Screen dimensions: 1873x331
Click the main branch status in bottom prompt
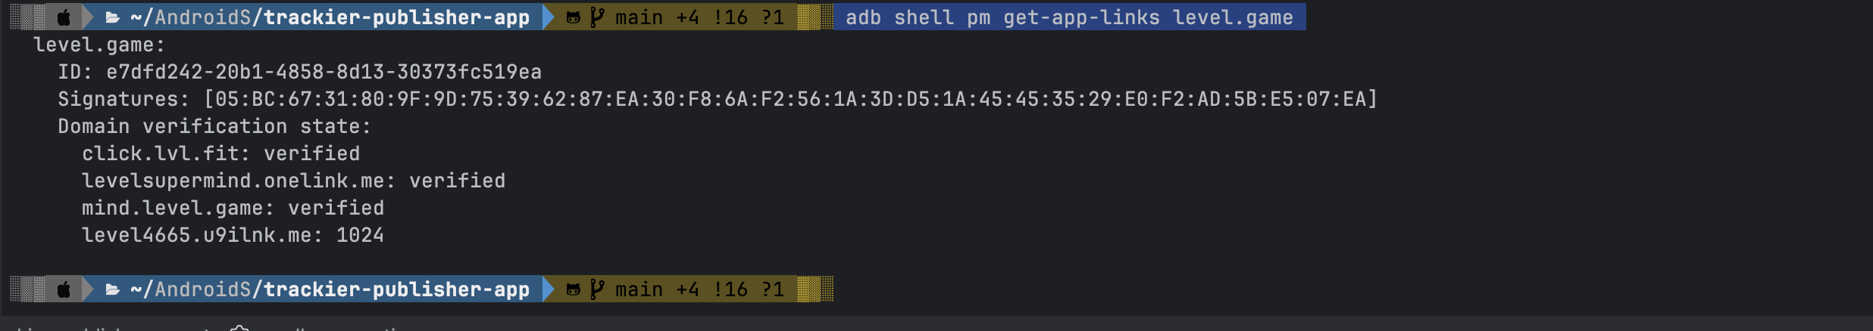699,289
